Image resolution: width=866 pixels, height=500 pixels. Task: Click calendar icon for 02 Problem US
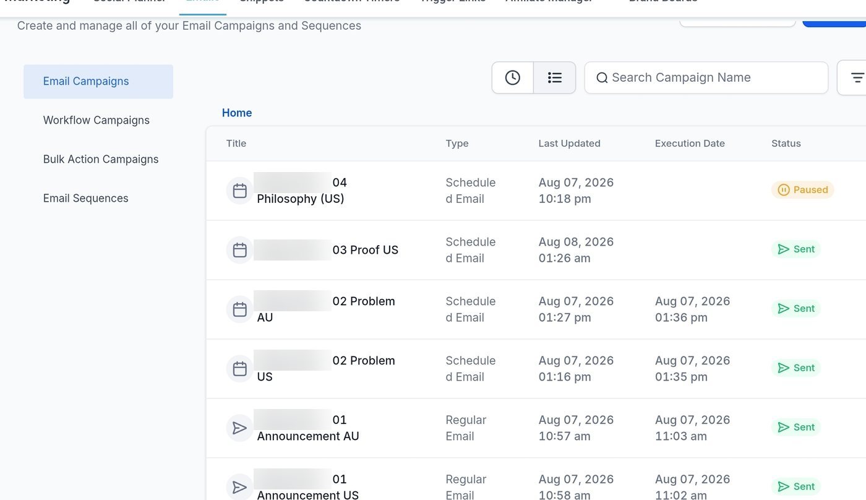click(x=240, y=369)
